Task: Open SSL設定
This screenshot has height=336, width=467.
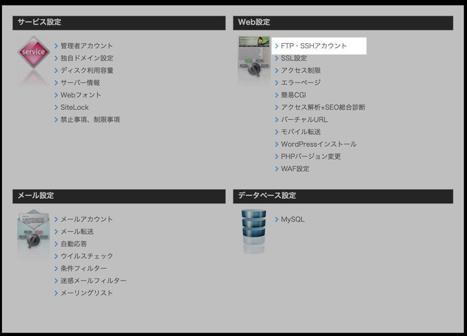Action: 294,58
